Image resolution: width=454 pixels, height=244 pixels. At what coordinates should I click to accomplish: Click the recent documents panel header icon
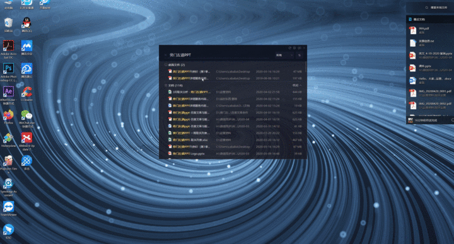[410, 20]
